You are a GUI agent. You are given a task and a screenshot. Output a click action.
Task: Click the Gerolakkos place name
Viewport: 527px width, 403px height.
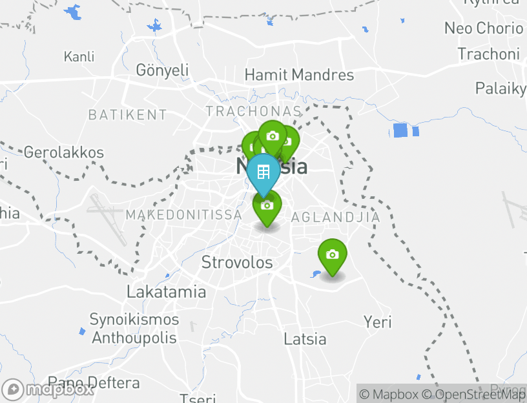[x=64, y=152]
